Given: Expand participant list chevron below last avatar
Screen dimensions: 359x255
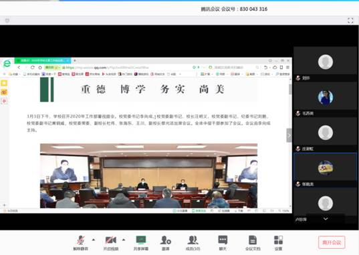Looking at the screenshot, I should [x=326, y=219].
